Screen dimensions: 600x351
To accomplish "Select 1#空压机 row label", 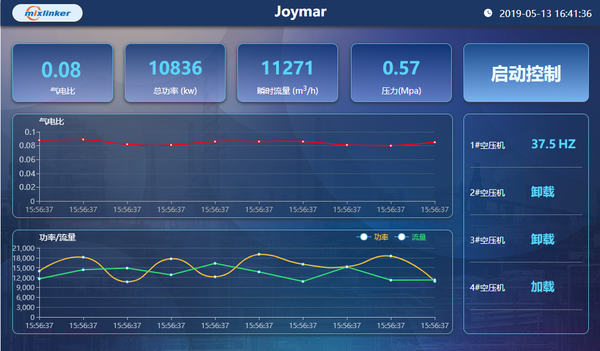I will (x=487, y=145).
